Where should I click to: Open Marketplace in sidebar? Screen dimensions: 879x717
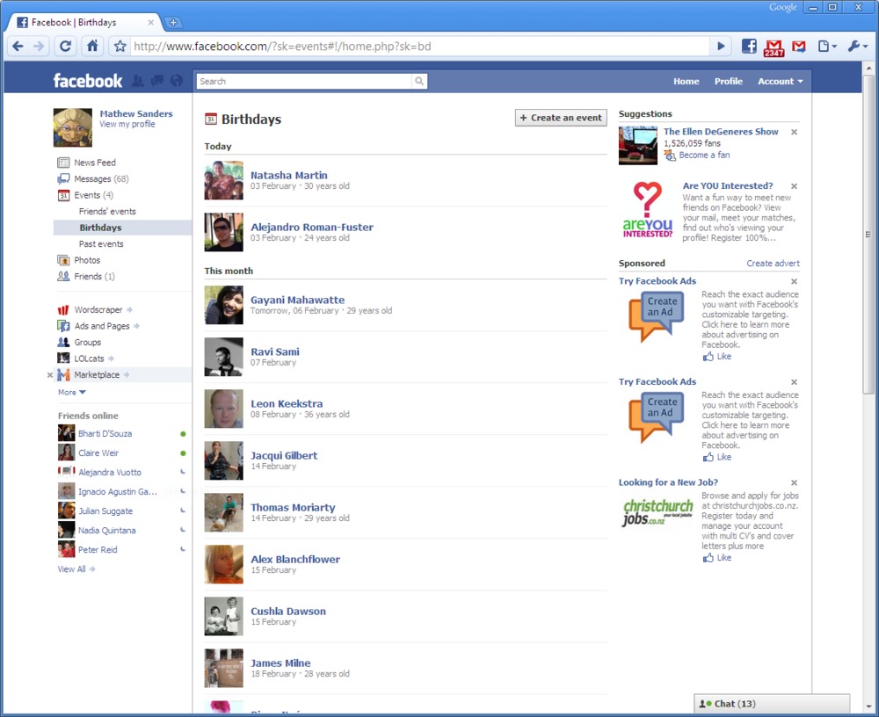(x=97, y=374)
